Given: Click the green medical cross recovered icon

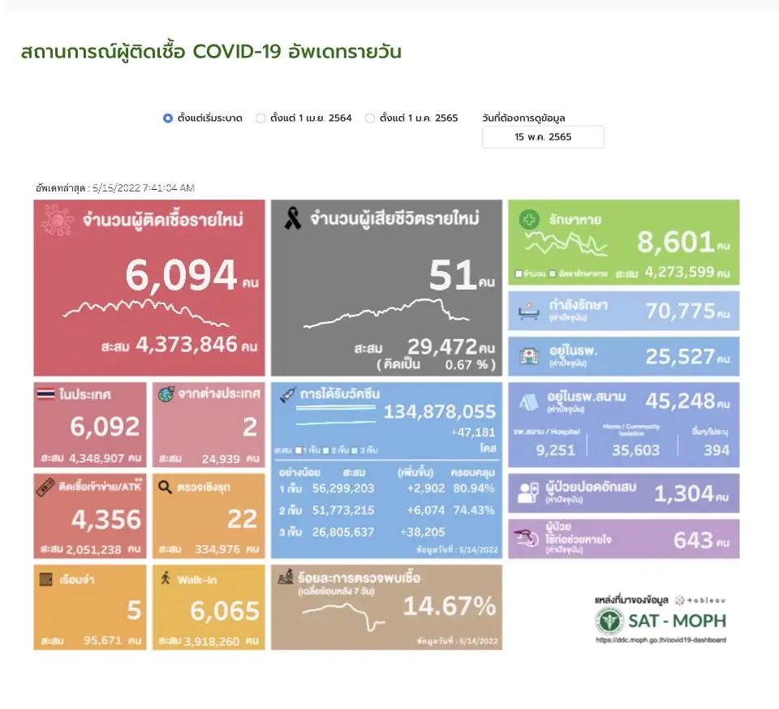Looking at the screenshot, I should [529, 220].
